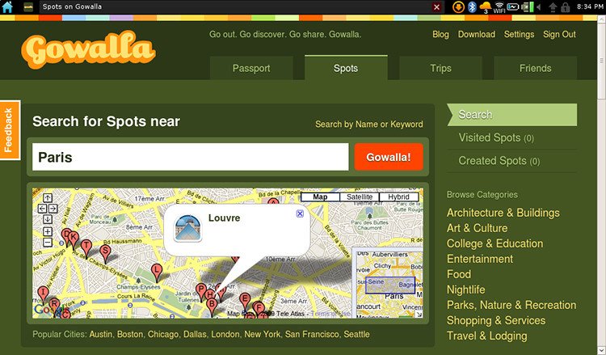Click the WiFi status icon
This screenshot has height=355, width=606.
click(499, 7)
